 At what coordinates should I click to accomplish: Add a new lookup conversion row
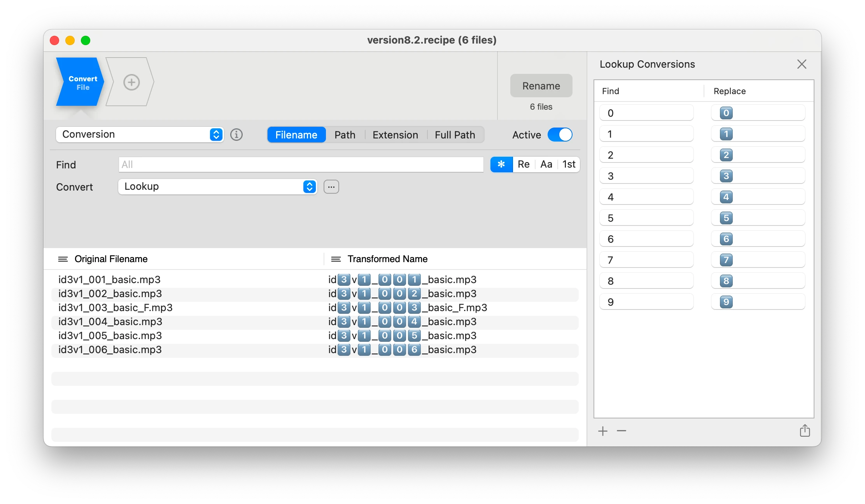click(x=602, y=431)
